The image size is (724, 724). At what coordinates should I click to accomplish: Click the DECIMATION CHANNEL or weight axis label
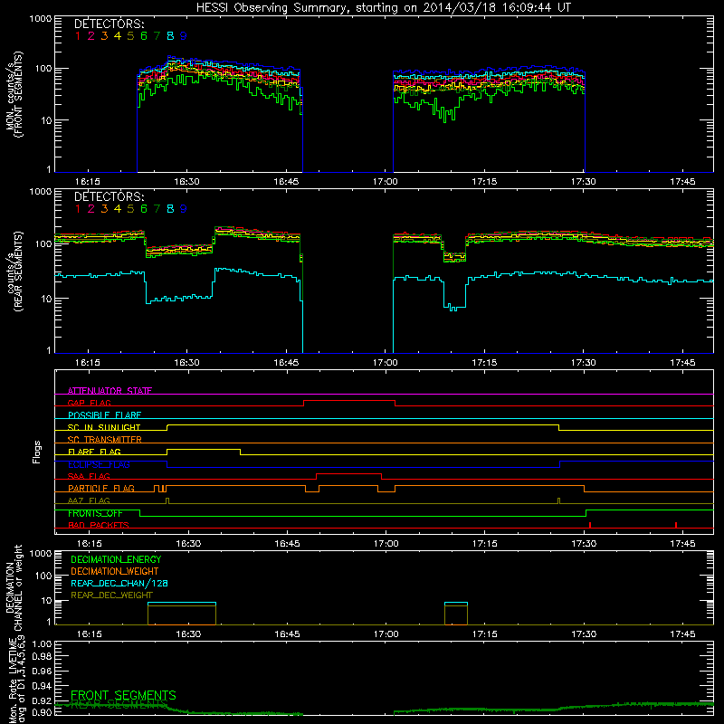point(14,587)
